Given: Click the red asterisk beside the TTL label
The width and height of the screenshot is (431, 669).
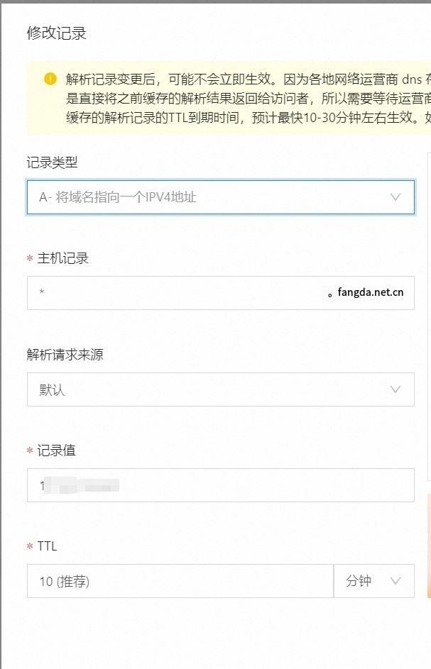Looking at the screenshot, I should 30,546.
